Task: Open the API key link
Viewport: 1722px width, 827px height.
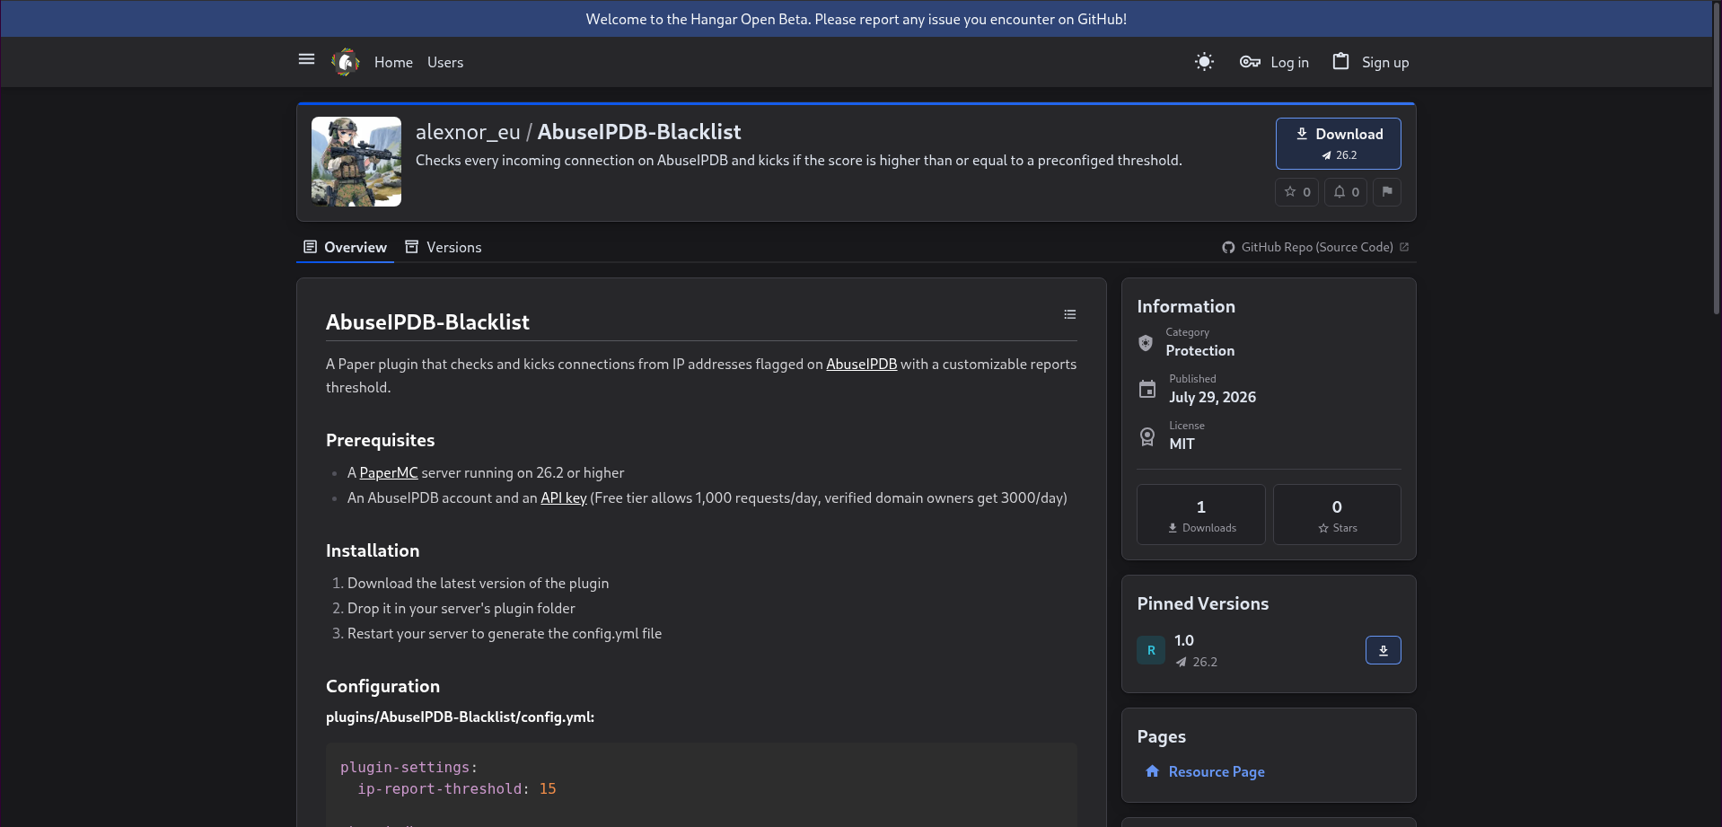Action: [564, 497]
